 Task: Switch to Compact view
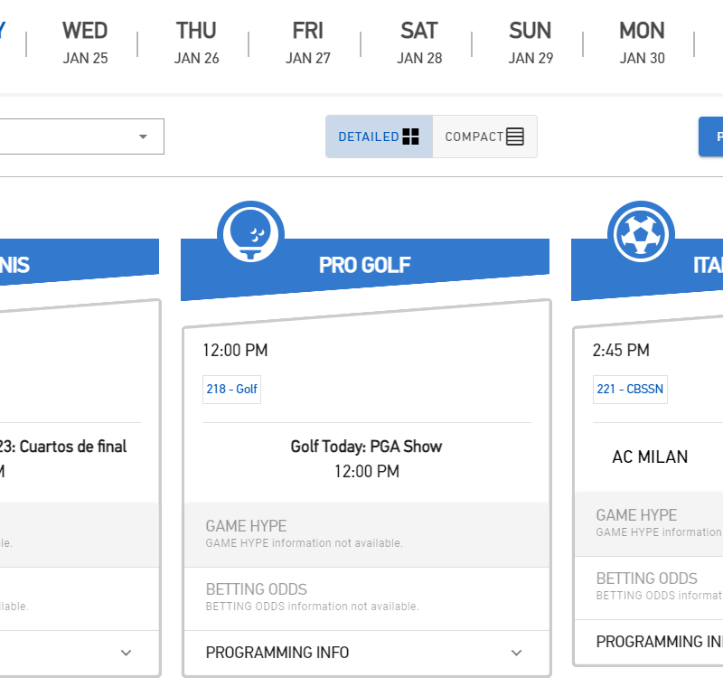tap(484, 136)
